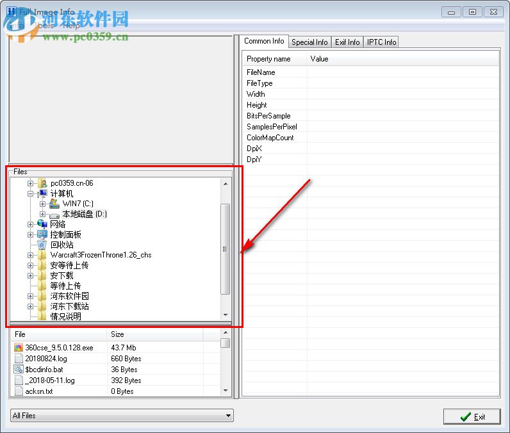
Task: Expand the 控制面板 tree node
Action: coord(30,234)
